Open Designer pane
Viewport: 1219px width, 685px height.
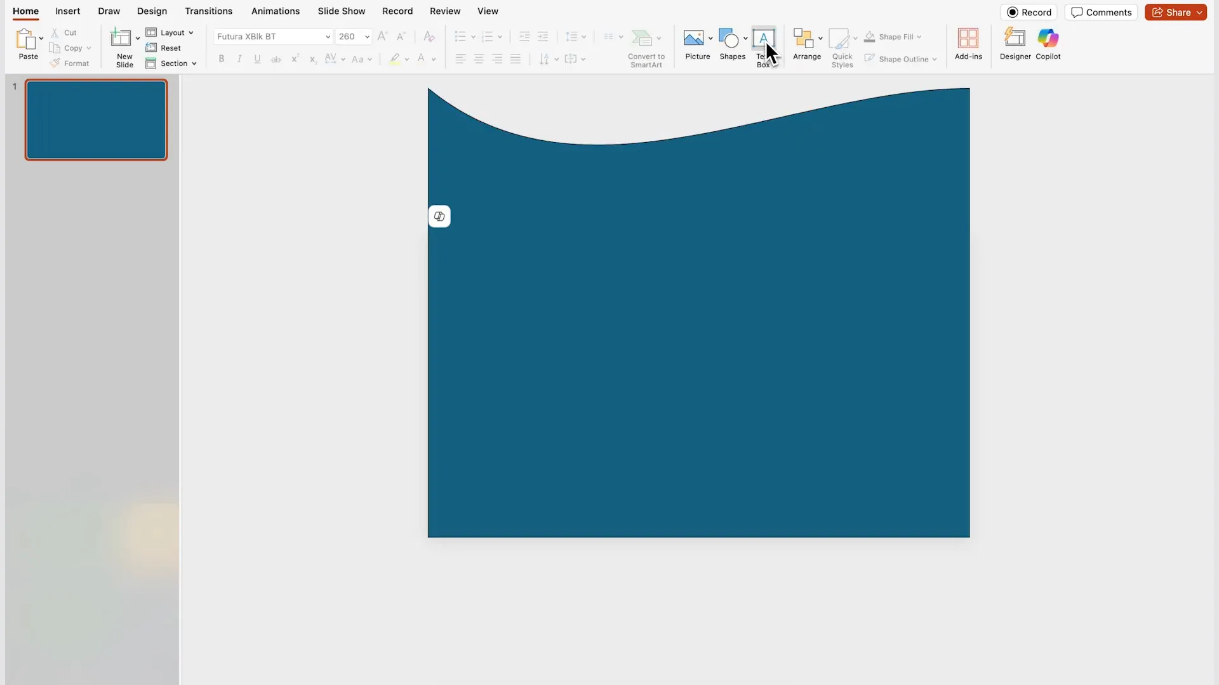pyautogui.click(x=1015, y=44)
